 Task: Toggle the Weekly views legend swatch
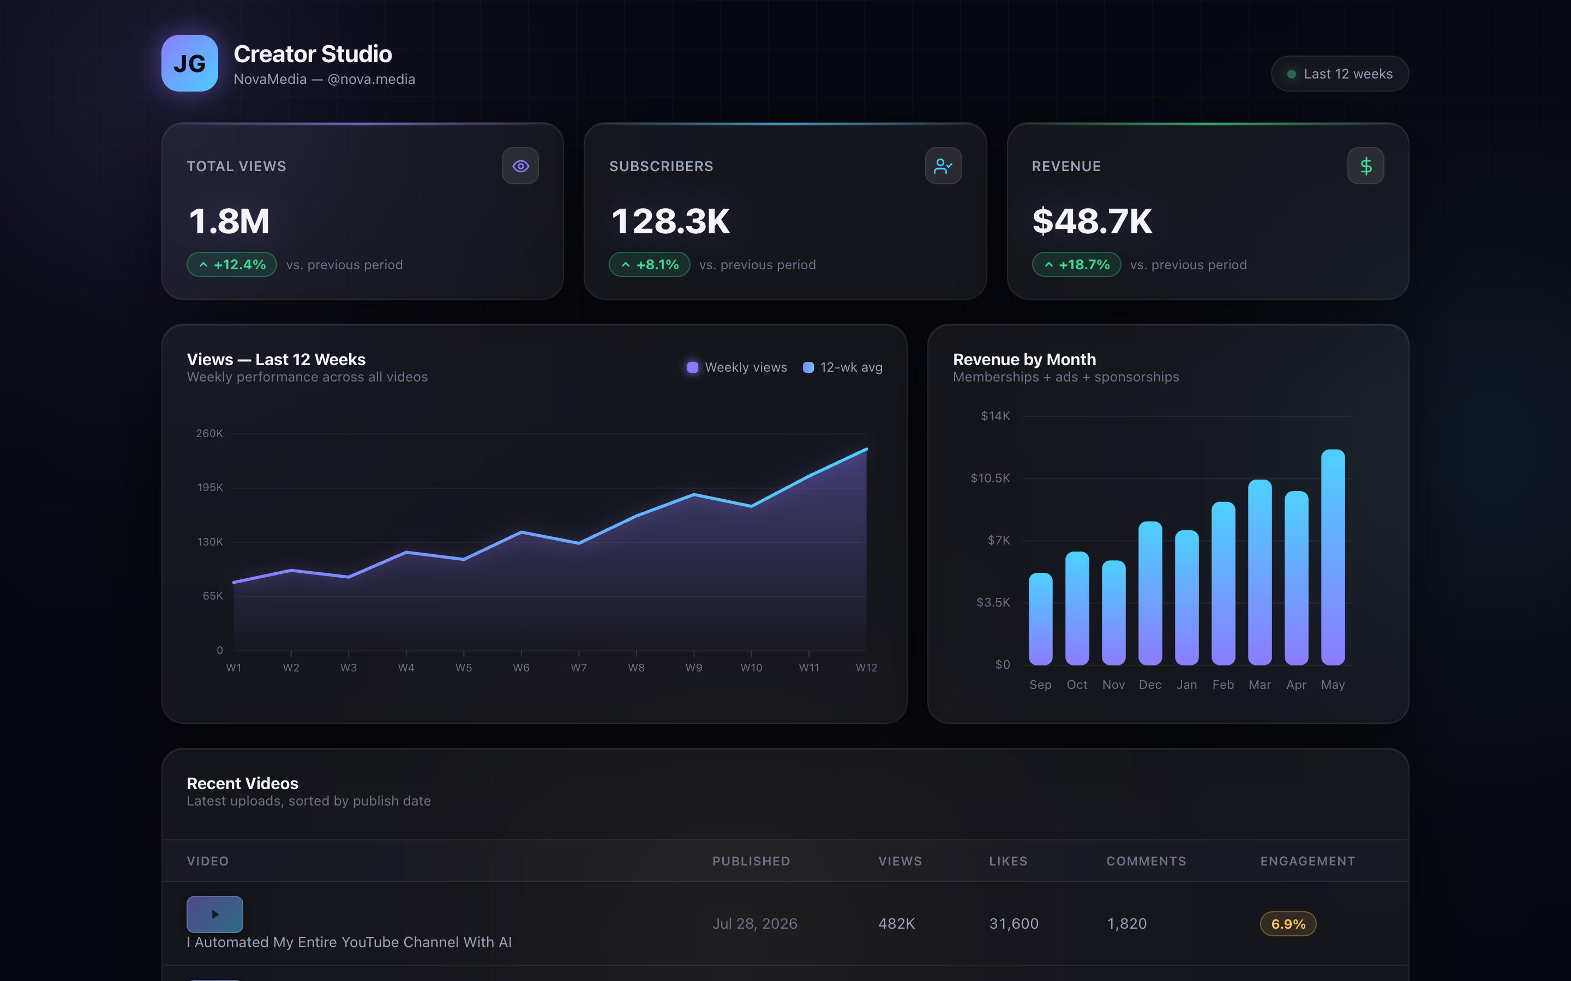point(693,367)
